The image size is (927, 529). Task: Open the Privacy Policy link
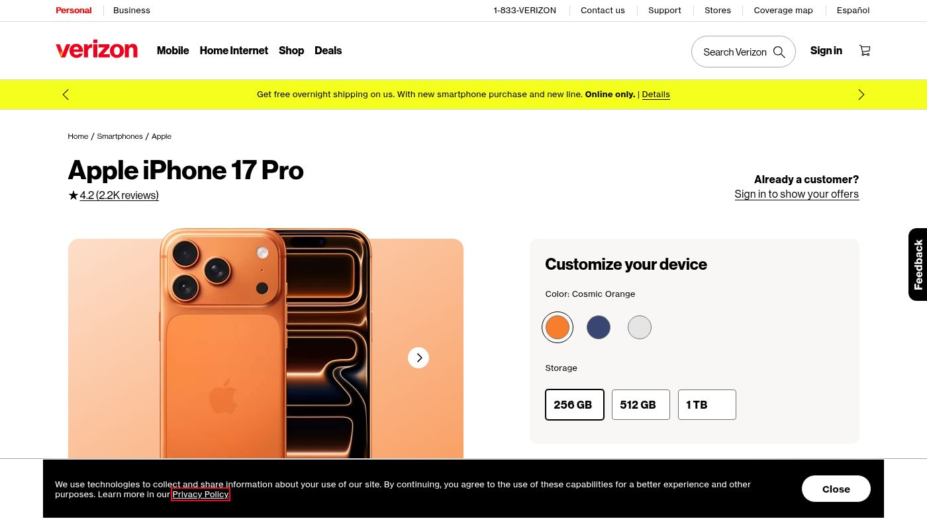pos(201,494)
